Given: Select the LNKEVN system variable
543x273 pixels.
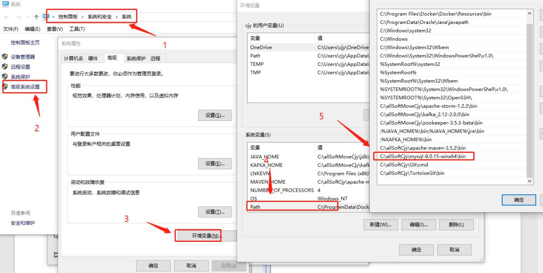Looking at the screenshot, I should (308, 173).
